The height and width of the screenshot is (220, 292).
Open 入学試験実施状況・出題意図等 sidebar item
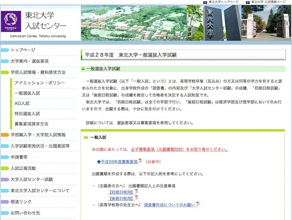40,146
